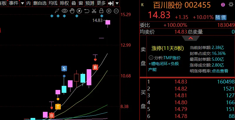Viewport: 235px width, 120px height.
Task: Open the 均线 moving average option
Action: pyautogui.click(x=53, y=3)
